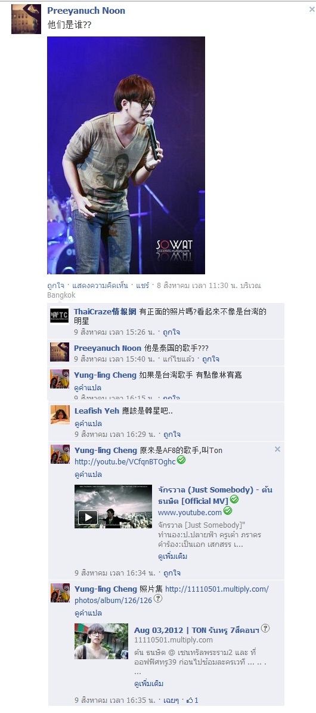
Task: Expand album description ดูเพิ่มเติม link
Action: pos(148,684)
